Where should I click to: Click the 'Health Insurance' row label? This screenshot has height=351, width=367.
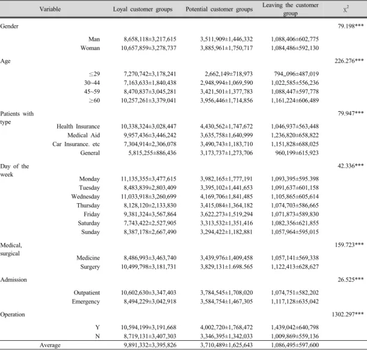(78, 126)
